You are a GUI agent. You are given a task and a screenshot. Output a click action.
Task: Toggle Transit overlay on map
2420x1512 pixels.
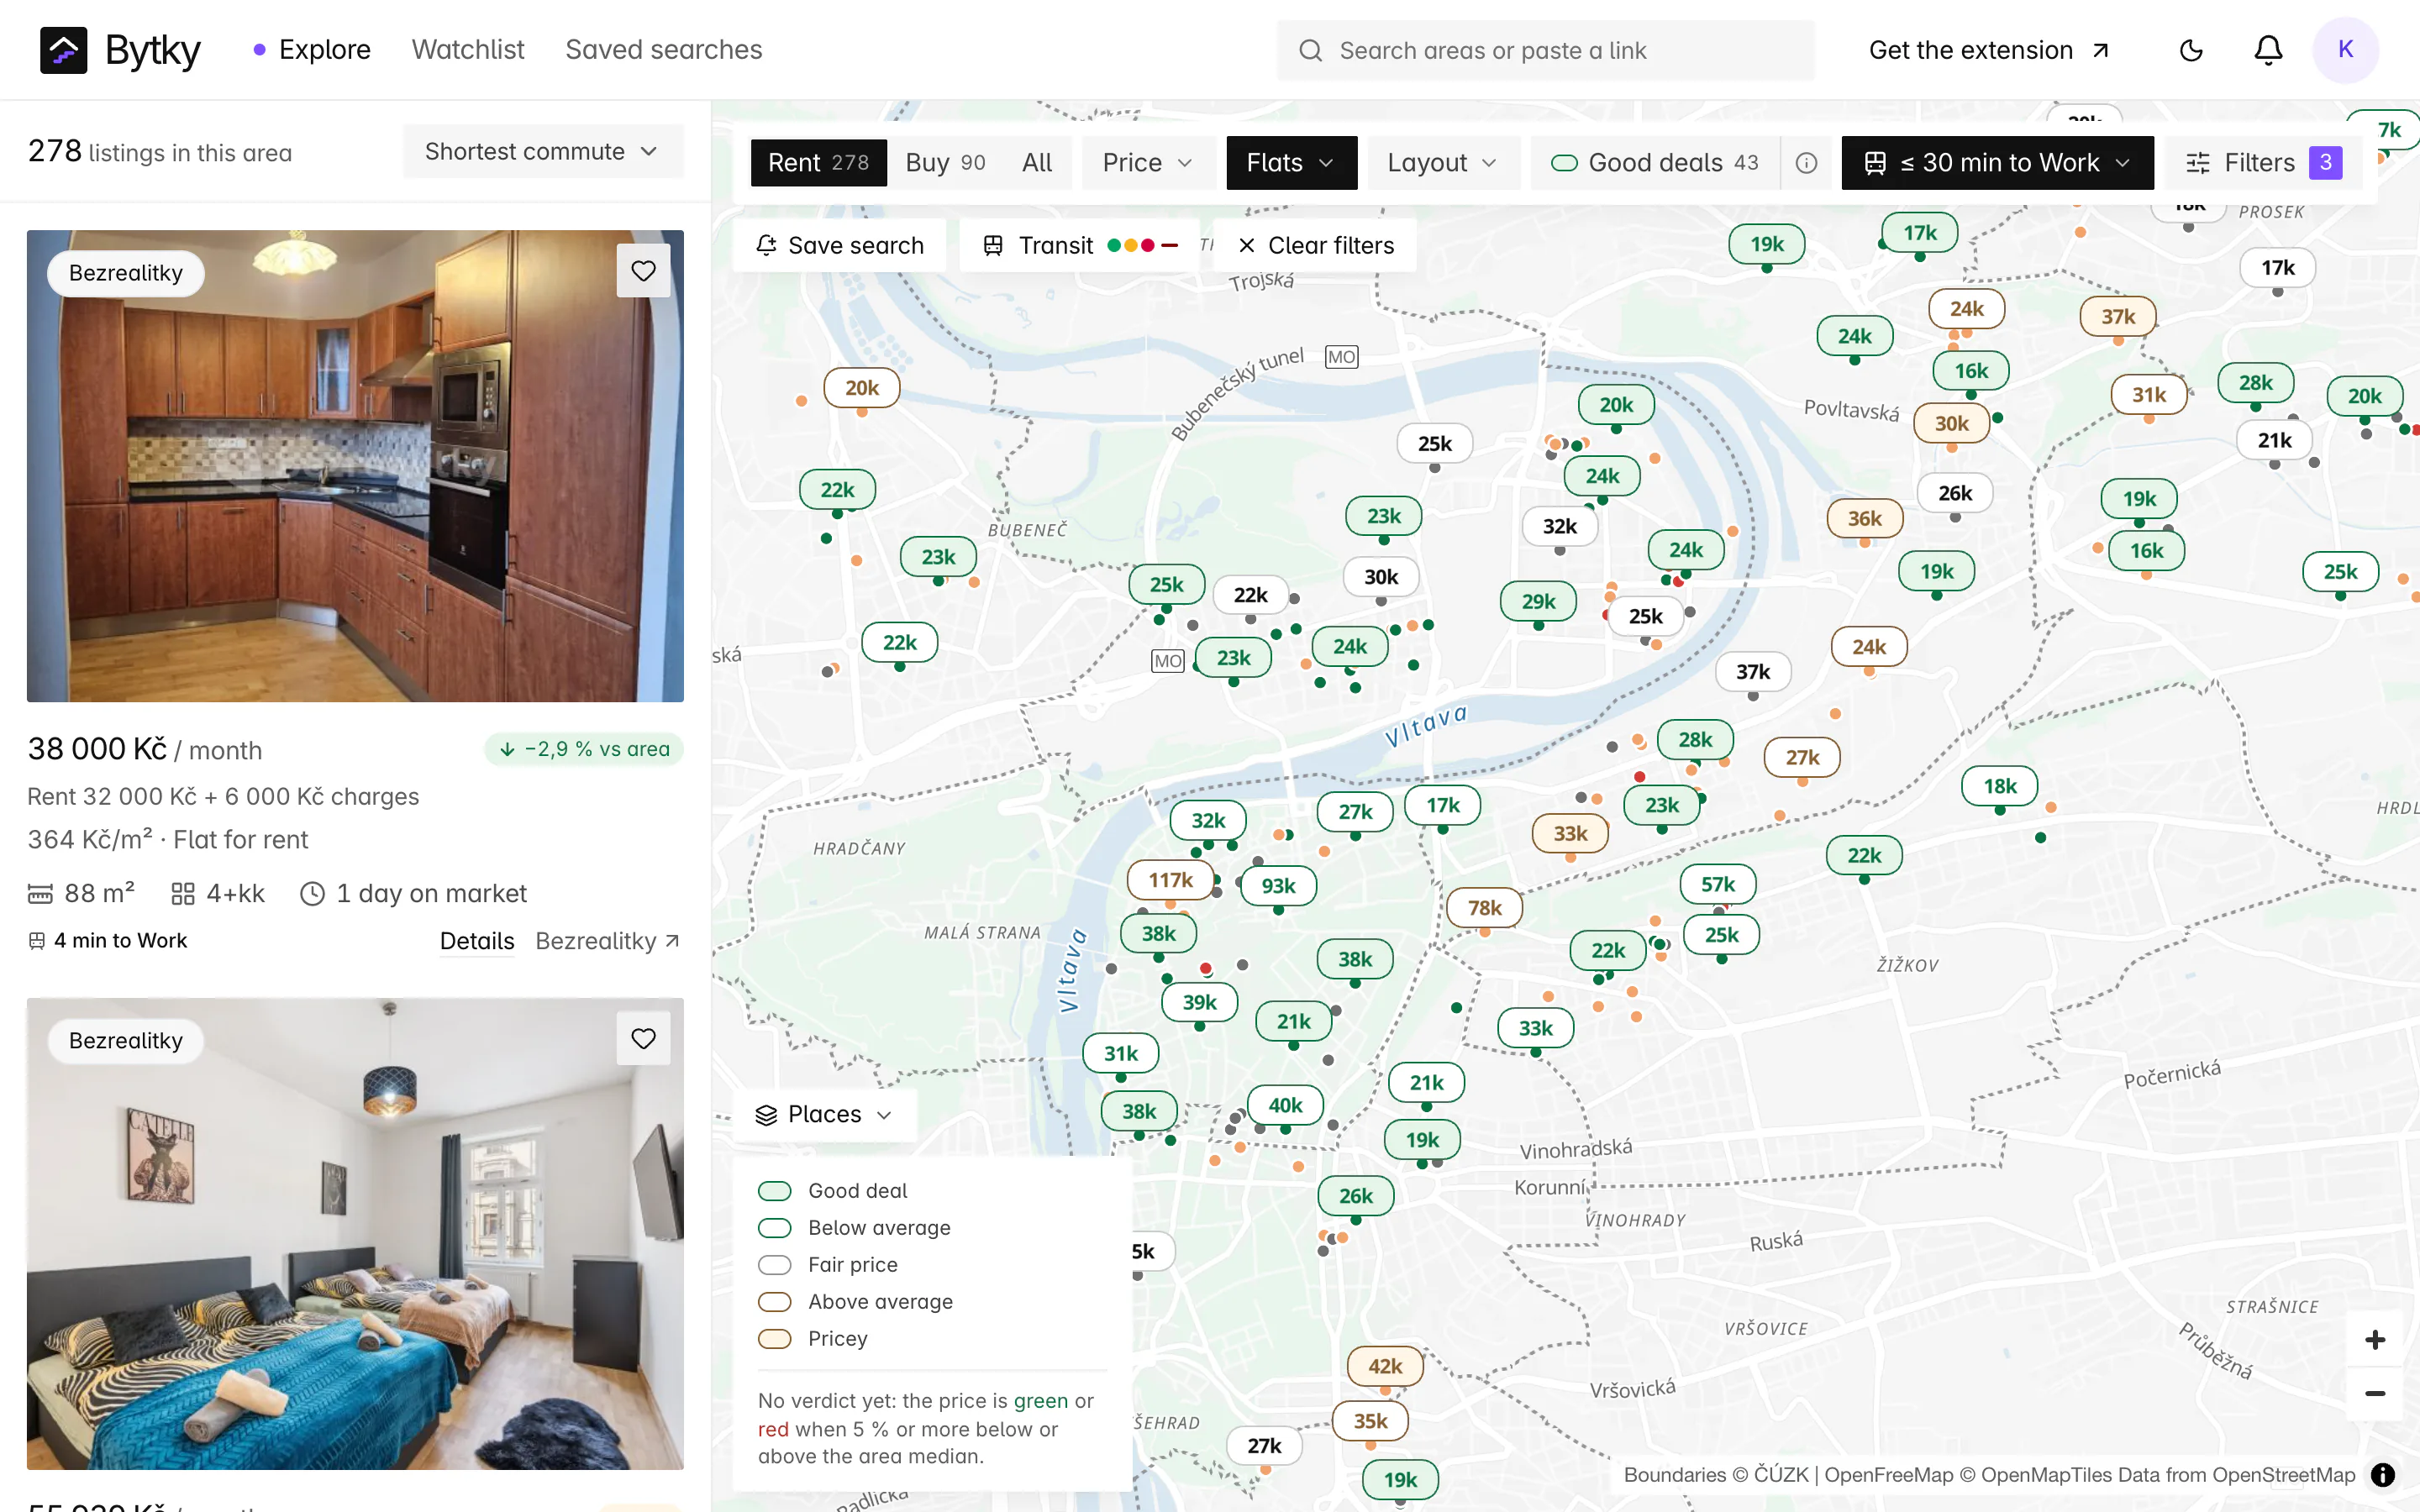click(x=1080, y=245)
